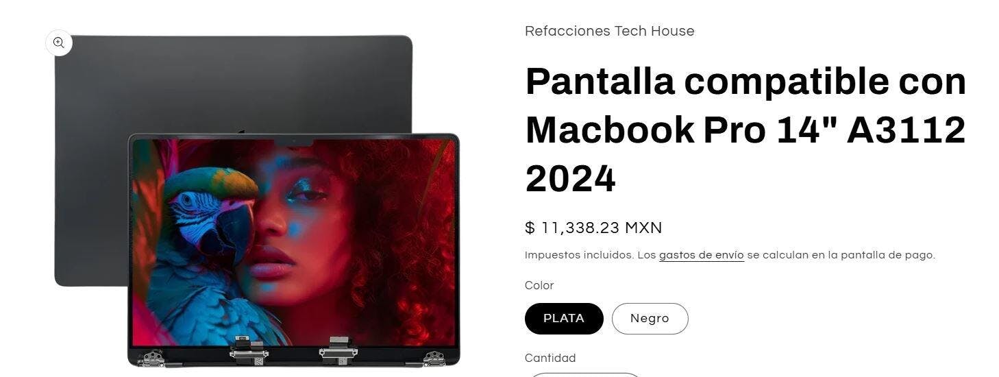Image resolution: width=999 pixels, height=377 pixels.
Task: Click the left hinge of the screen assembly
Action: tap(152, 358)
